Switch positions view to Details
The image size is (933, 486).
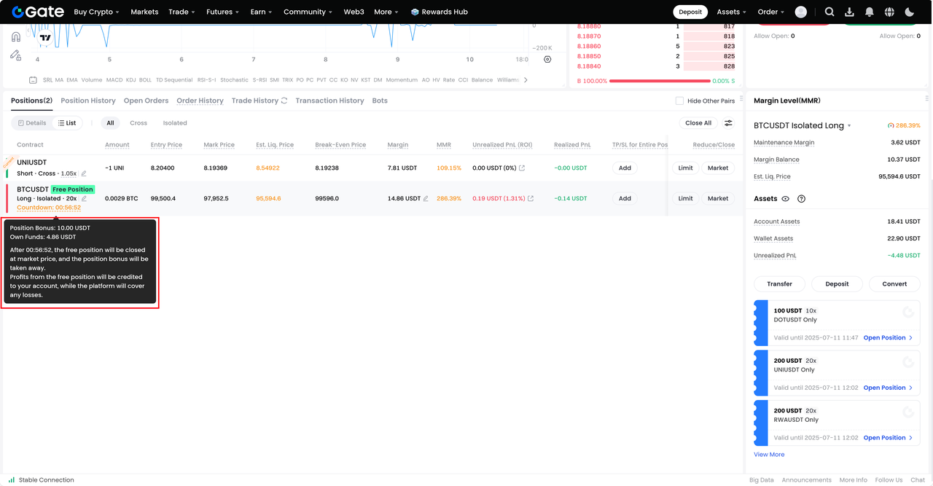[x=32, y=123]
